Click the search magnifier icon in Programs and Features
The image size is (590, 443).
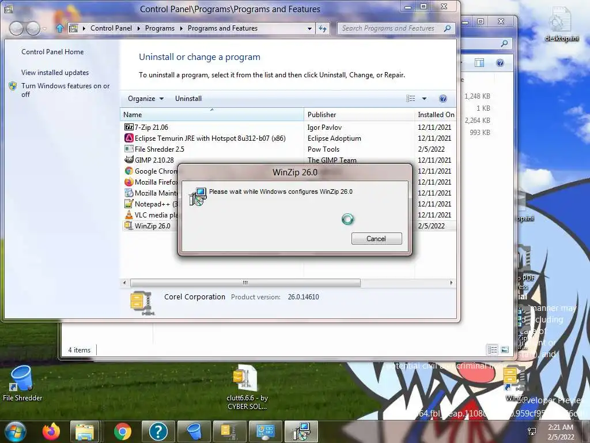(447, 28)
